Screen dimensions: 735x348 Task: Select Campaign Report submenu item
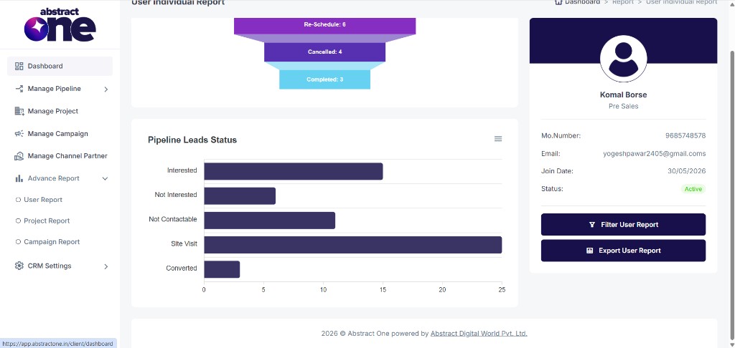click(52, 242)
